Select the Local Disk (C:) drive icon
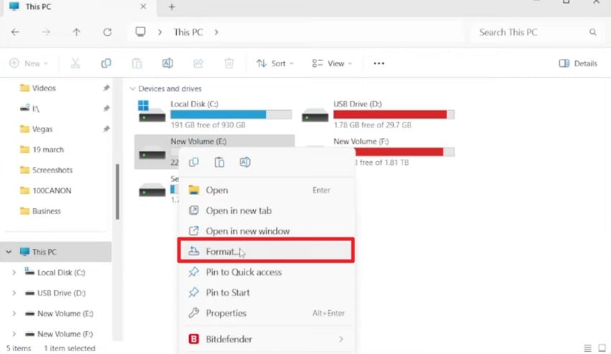Image resolution: width=611 pixels, height=354 pixels. 152,112
